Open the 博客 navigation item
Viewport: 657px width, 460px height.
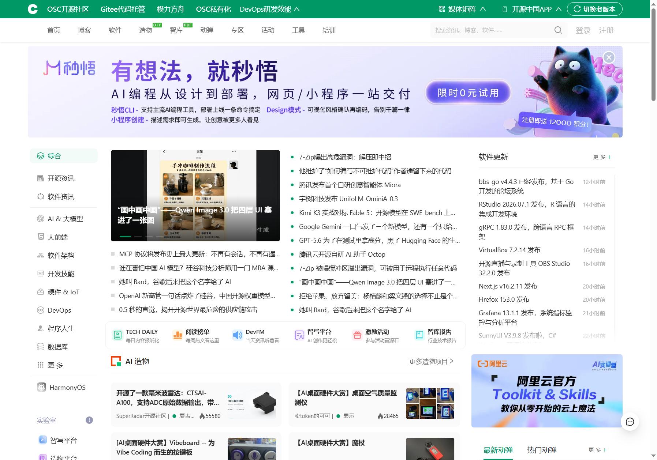tap(84, 30)
